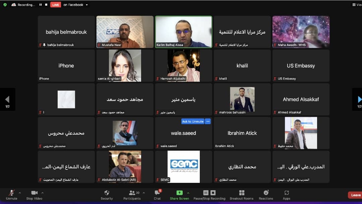This screenshot has height=204, width=362.
Task: Select Karim Belhaj Aissa's video tile
Action: pyautogui.click(x=183, y=32)
